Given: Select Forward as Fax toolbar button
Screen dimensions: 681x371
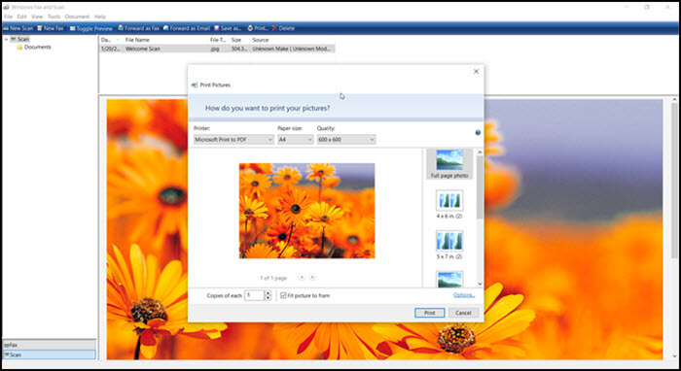Looking at the screenshot, I should pyautogui.click(x=138, y=28).
